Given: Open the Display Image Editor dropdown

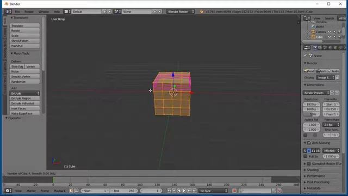Looking at the screenshot, I should [325, 77].
